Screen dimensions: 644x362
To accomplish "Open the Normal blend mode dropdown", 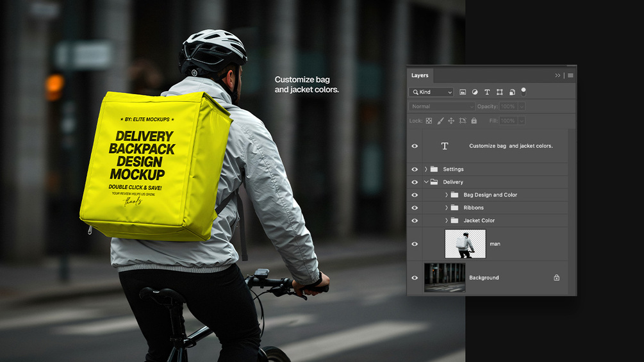I will tap(442, 106).
